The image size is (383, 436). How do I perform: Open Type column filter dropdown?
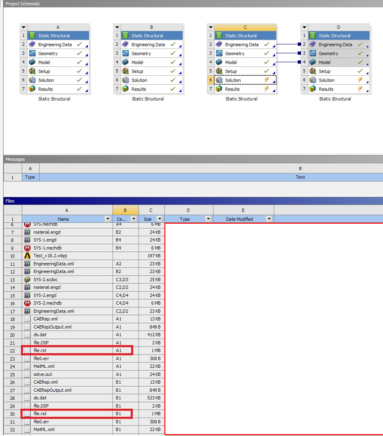[x=208, y=219]
